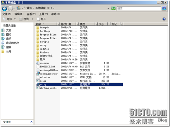Open 大小 column filter dropdown
The height and width of the screenshot is (127, 170).
[109, 24]
